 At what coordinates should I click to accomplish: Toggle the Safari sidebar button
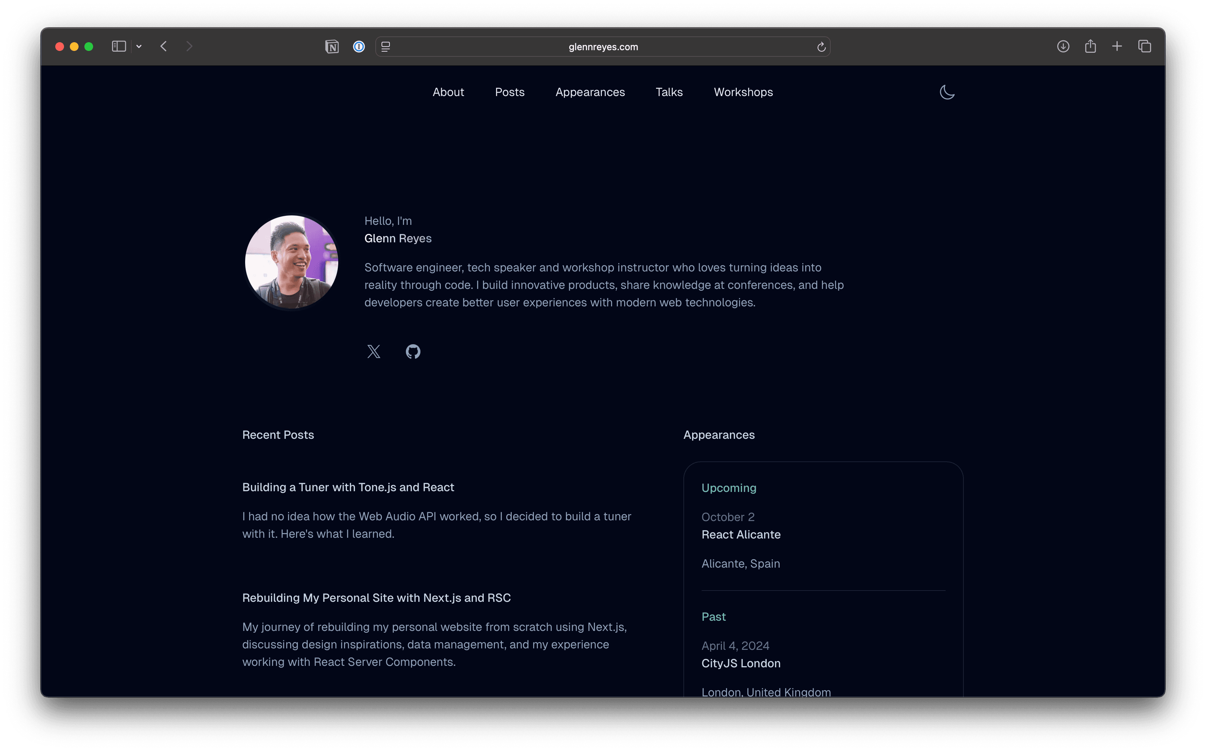(x=119, y=46)
